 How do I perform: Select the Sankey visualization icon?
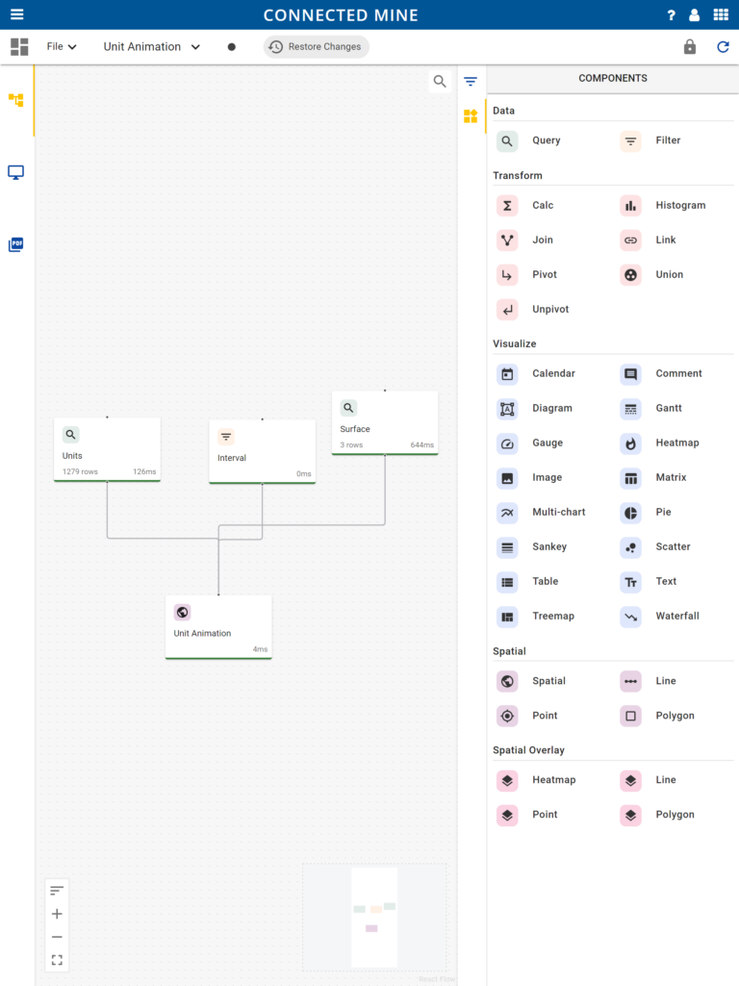pyautogui.click(x=507, y=546)
